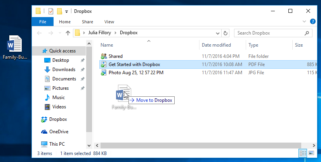
Task: Click the Up directory arrow
Action: 68,33
